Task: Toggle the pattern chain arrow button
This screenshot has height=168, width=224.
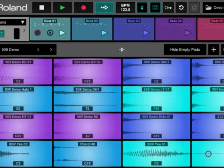Action: click(105, 7)
